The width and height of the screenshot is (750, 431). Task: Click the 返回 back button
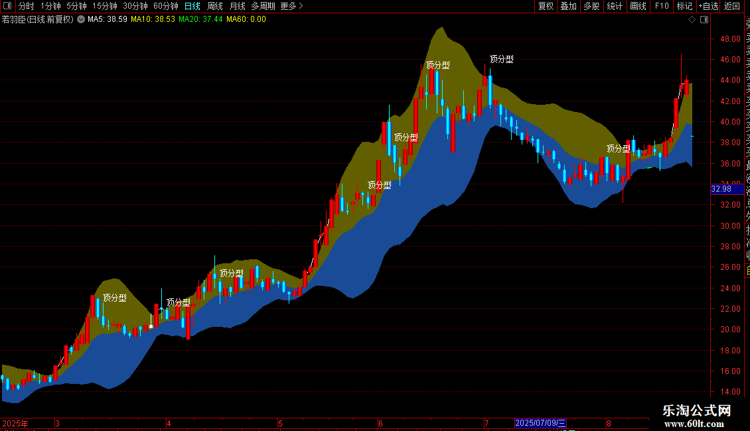[x=732, y=6]
